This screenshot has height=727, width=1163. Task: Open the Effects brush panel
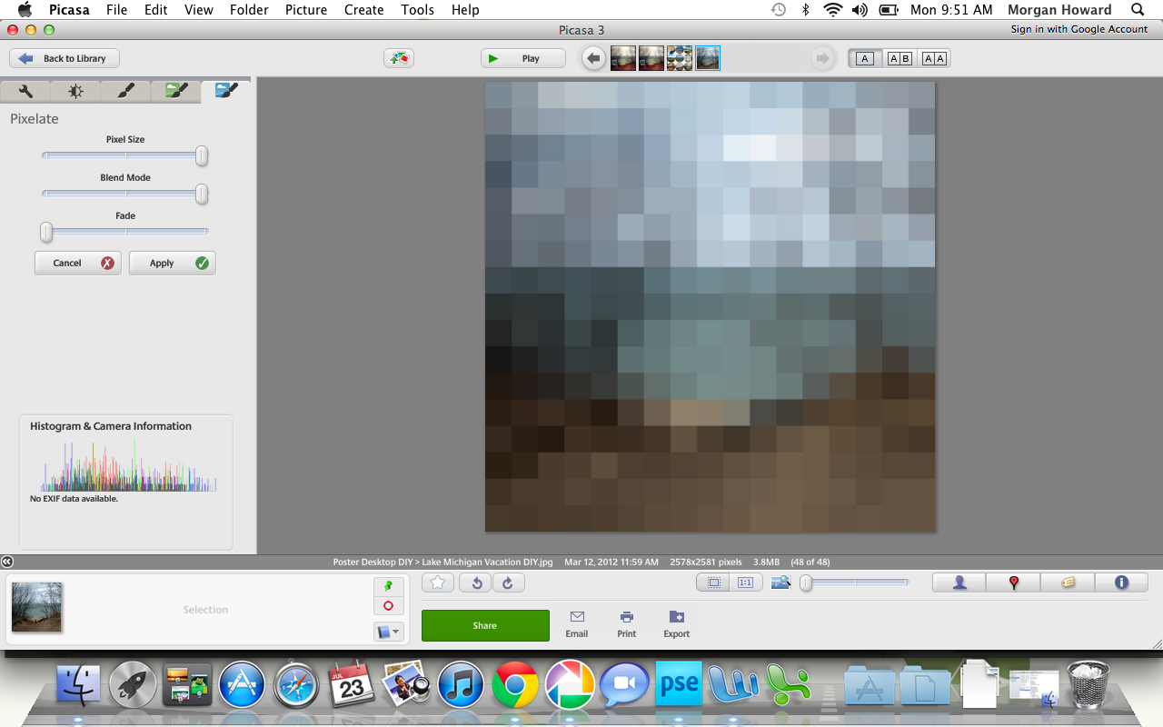point(124,91)
